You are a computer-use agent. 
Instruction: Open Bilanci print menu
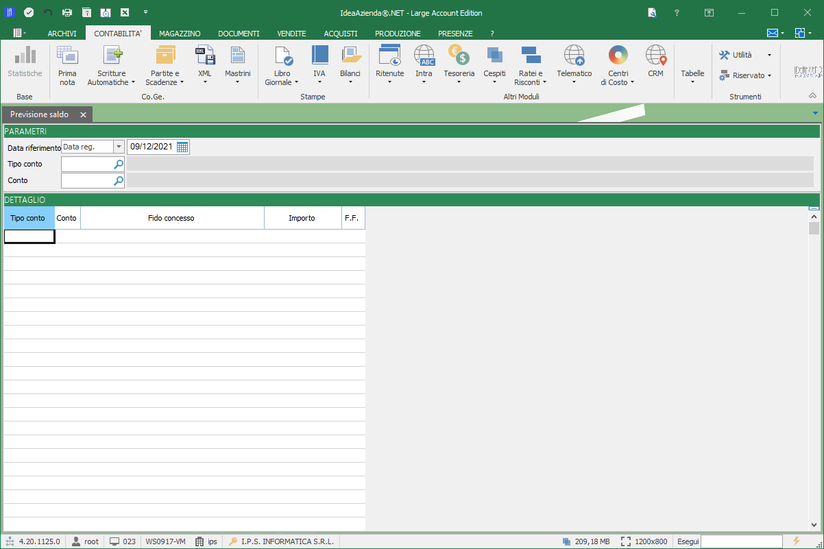[x=350, y=65]
